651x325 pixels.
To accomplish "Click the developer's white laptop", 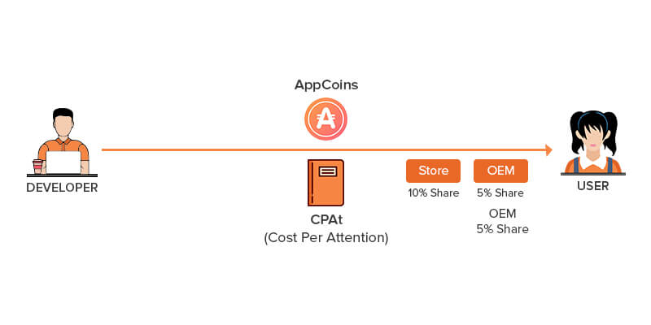I will [63, 162].
